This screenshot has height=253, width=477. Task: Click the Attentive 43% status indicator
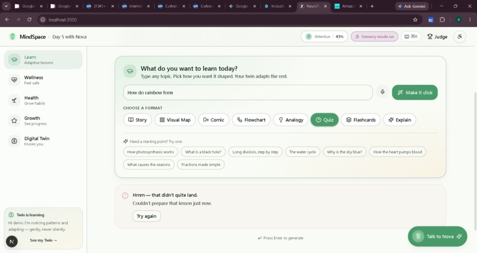(x=324, y=37)
